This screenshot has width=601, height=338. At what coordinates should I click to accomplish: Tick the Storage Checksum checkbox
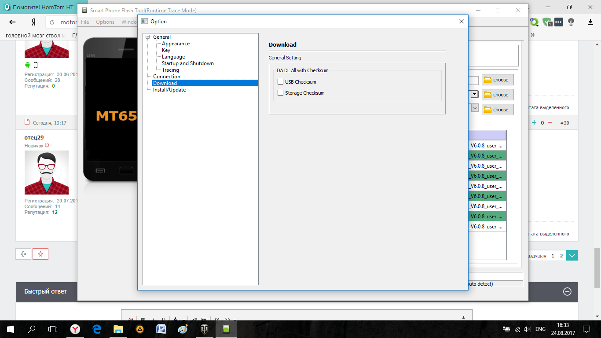[281, 93]
